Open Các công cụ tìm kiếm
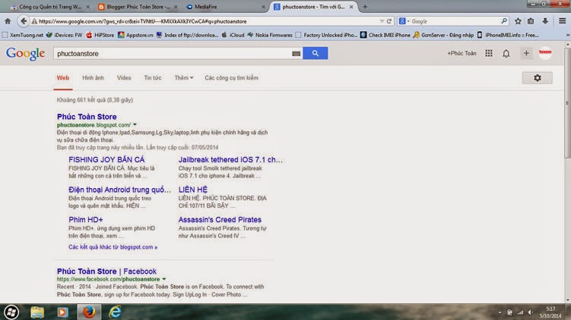The width and height of the screenshot is (571, 320). coord(231,78)
